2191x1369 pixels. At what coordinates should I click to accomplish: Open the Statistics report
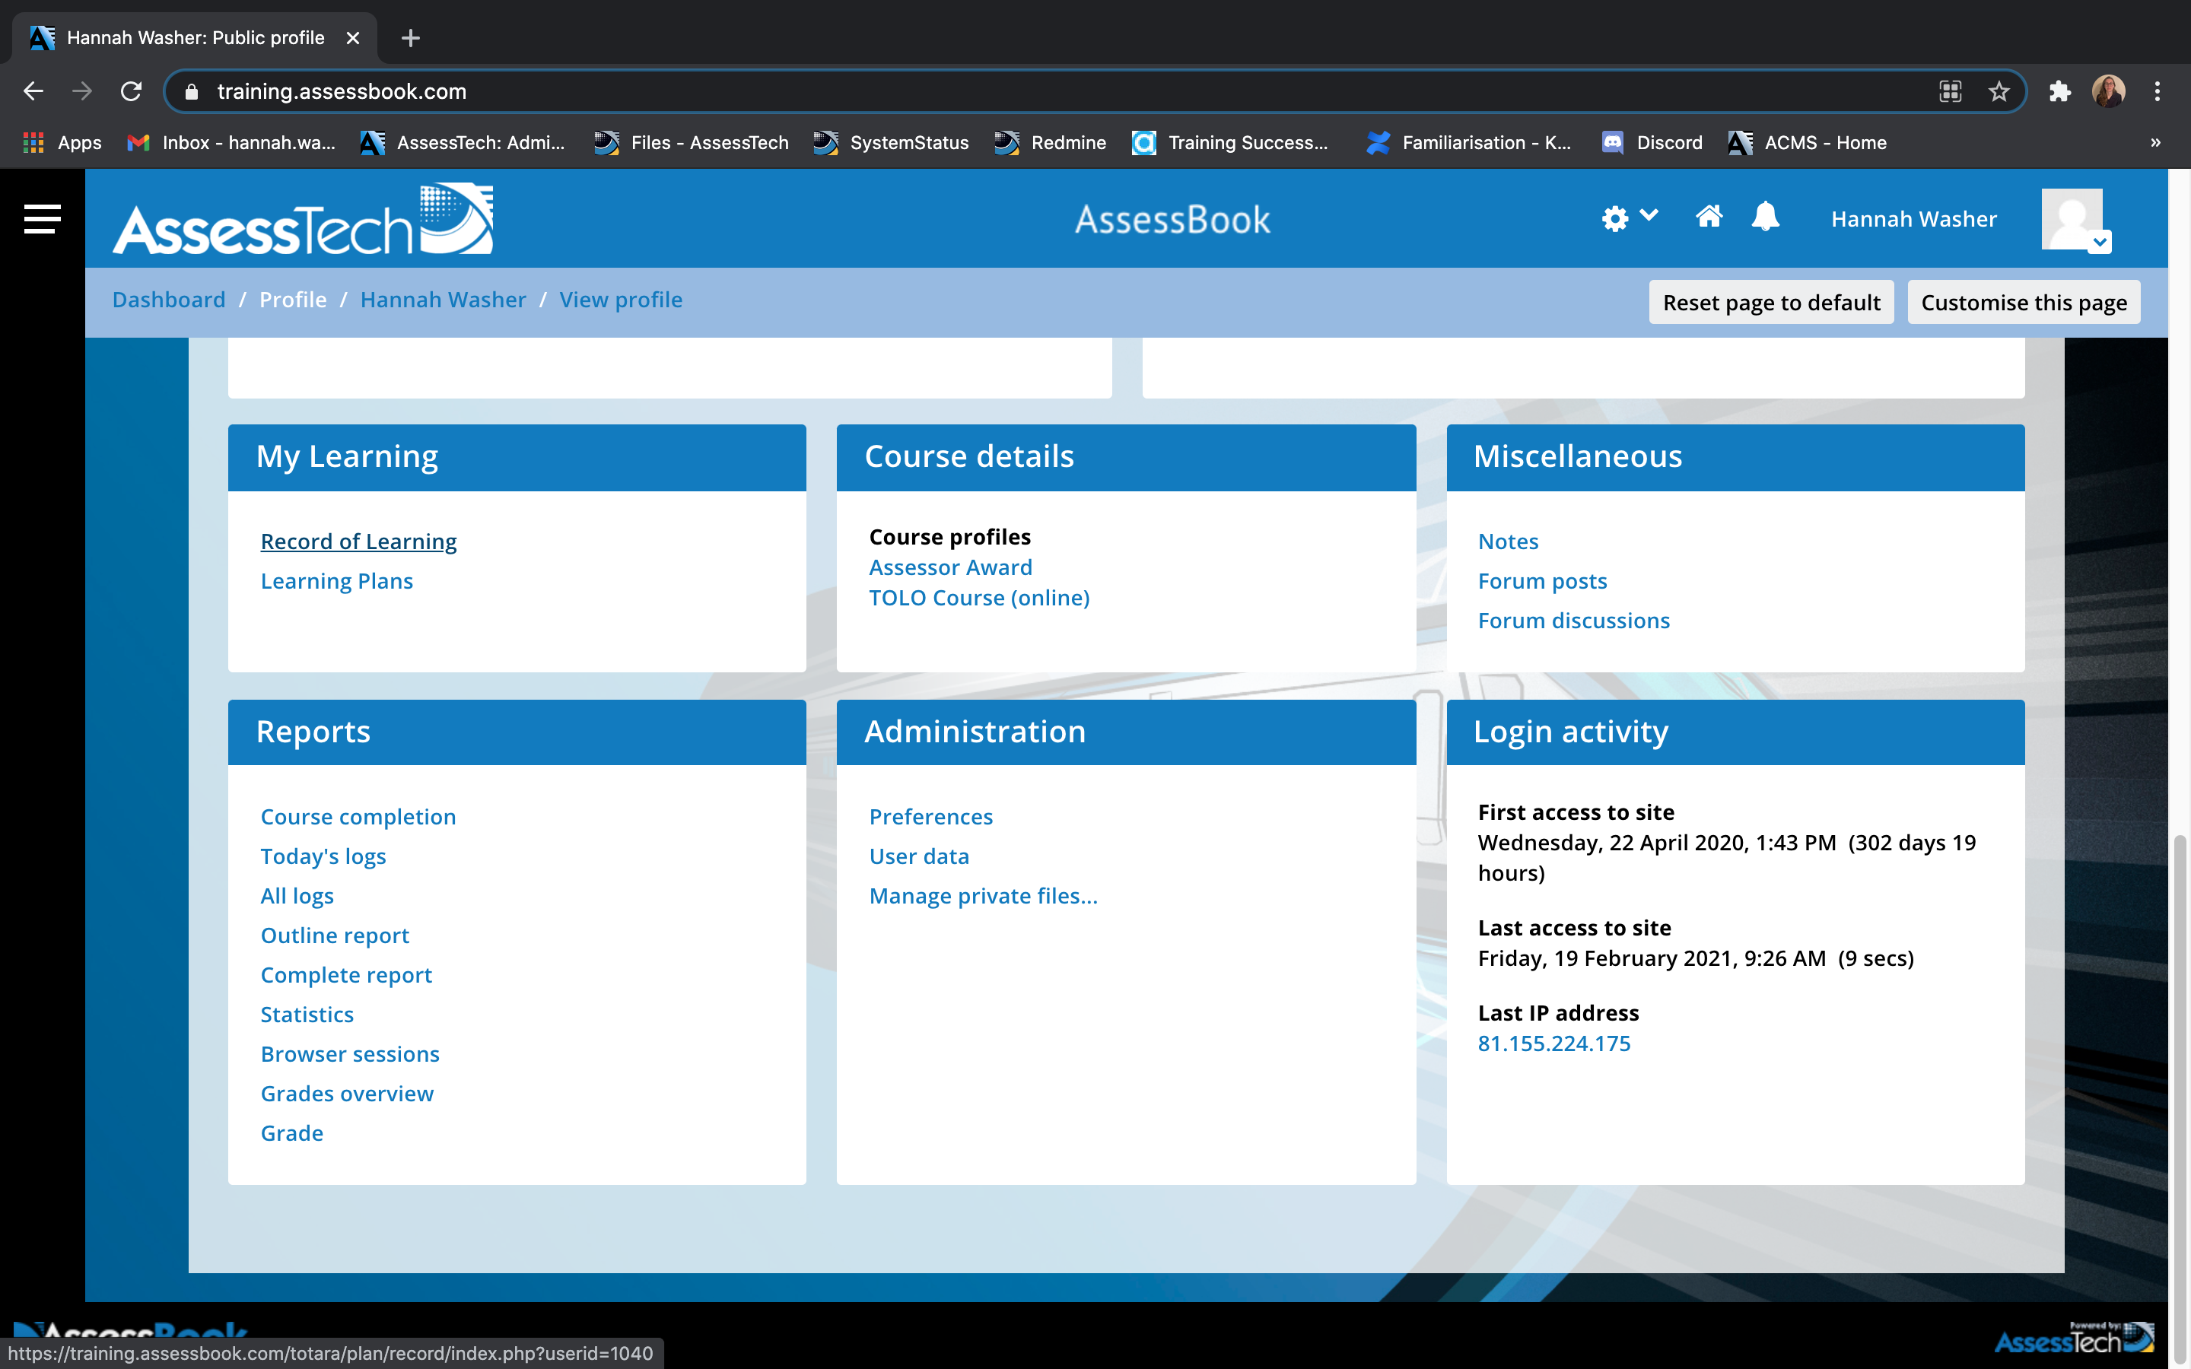(x=307, y=1015)
